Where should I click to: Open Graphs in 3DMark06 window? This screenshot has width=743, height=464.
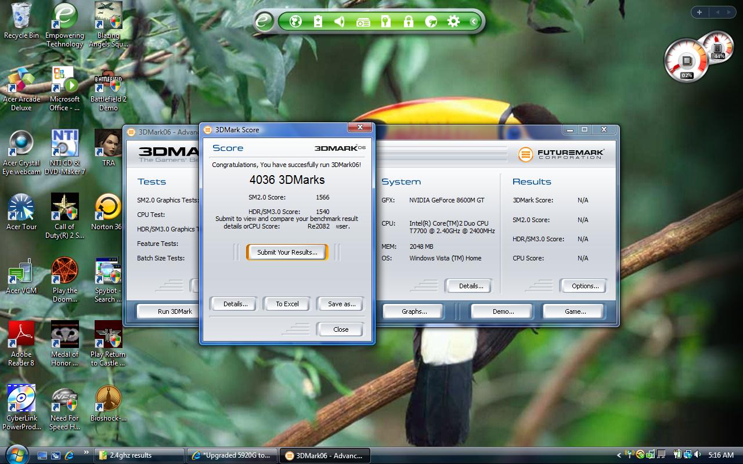pos(414,311)
